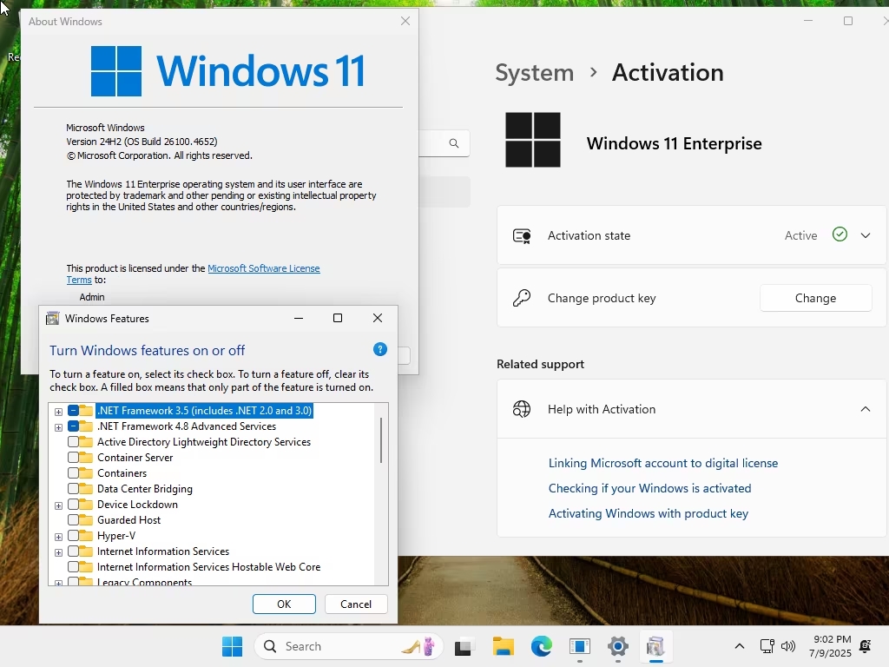Click the search magnifier icon in Settings
The height and width of the screenshot is (667, 889).
click(453, 143)
